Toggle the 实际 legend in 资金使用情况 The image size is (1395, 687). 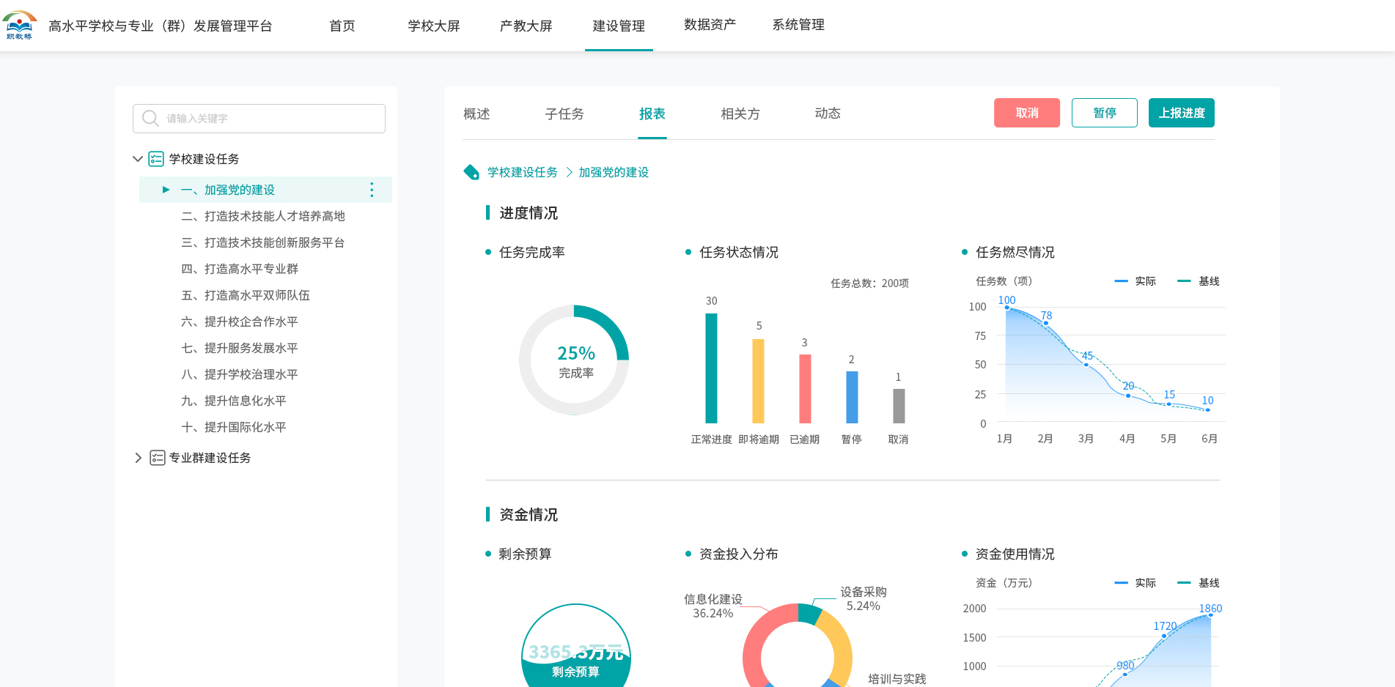click(x=1135, y=583)
